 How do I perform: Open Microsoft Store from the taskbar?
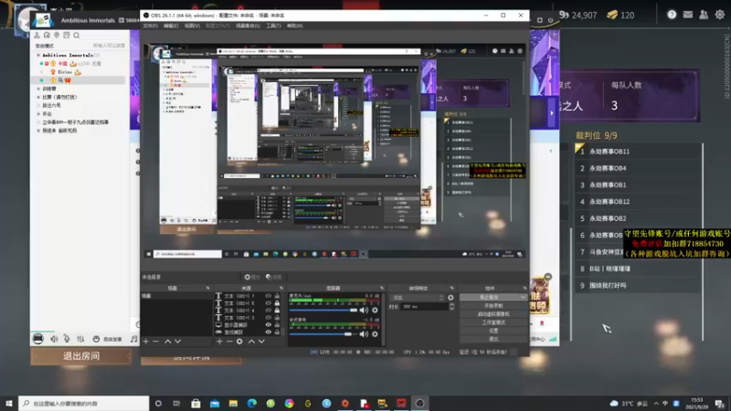point(196,403)
